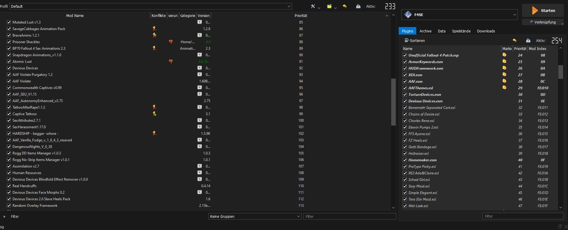Click archive flag icon for AAFThemes.esl
The height and width of the screenshot is (230, 568).
click(504, 88)
